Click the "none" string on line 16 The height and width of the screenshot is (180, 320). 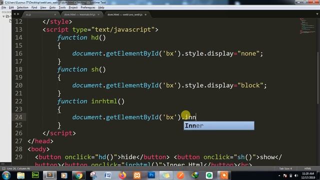click(x=248, y=53)
